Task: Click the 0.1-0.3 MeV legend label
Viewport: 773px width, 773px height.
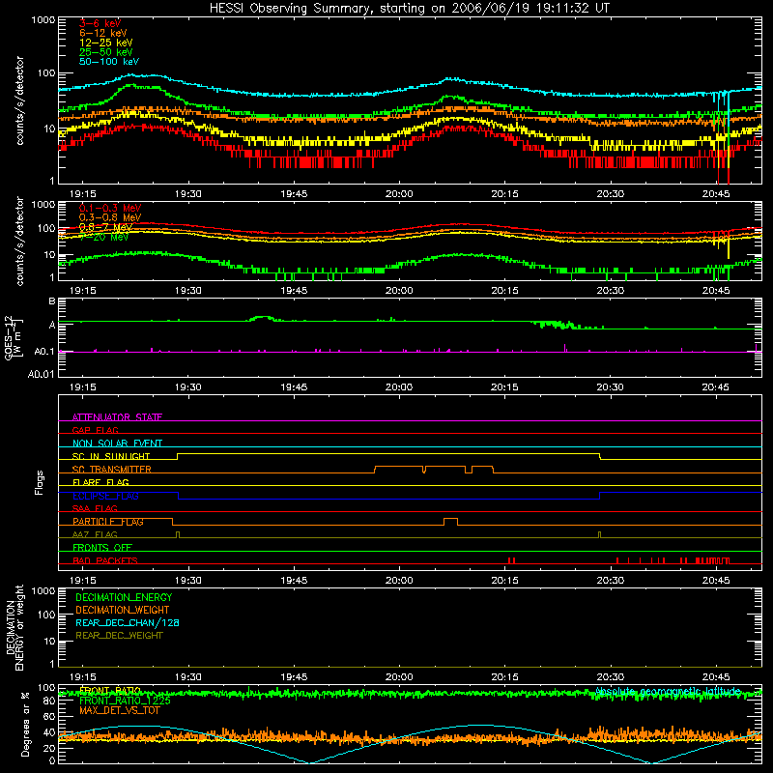Action: 109,208
